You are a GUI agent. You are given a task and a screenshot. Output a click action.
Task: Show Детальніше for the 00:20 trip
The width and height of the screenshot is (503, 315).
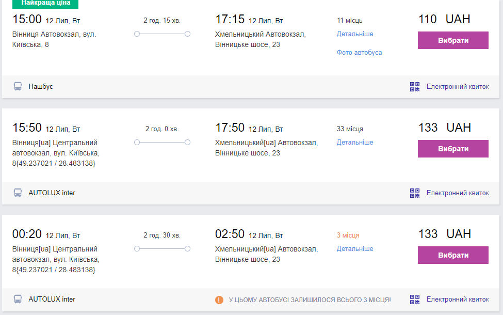point(355,249)
